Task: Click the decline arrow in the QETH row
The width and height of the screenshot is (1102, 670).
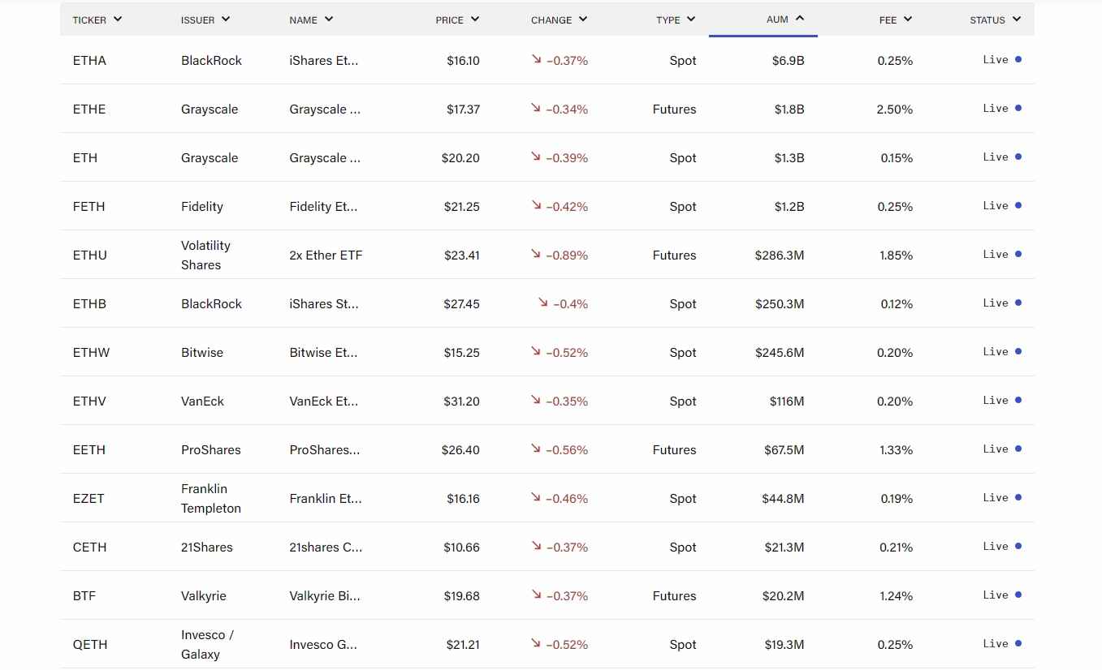Action: point(536,643)
